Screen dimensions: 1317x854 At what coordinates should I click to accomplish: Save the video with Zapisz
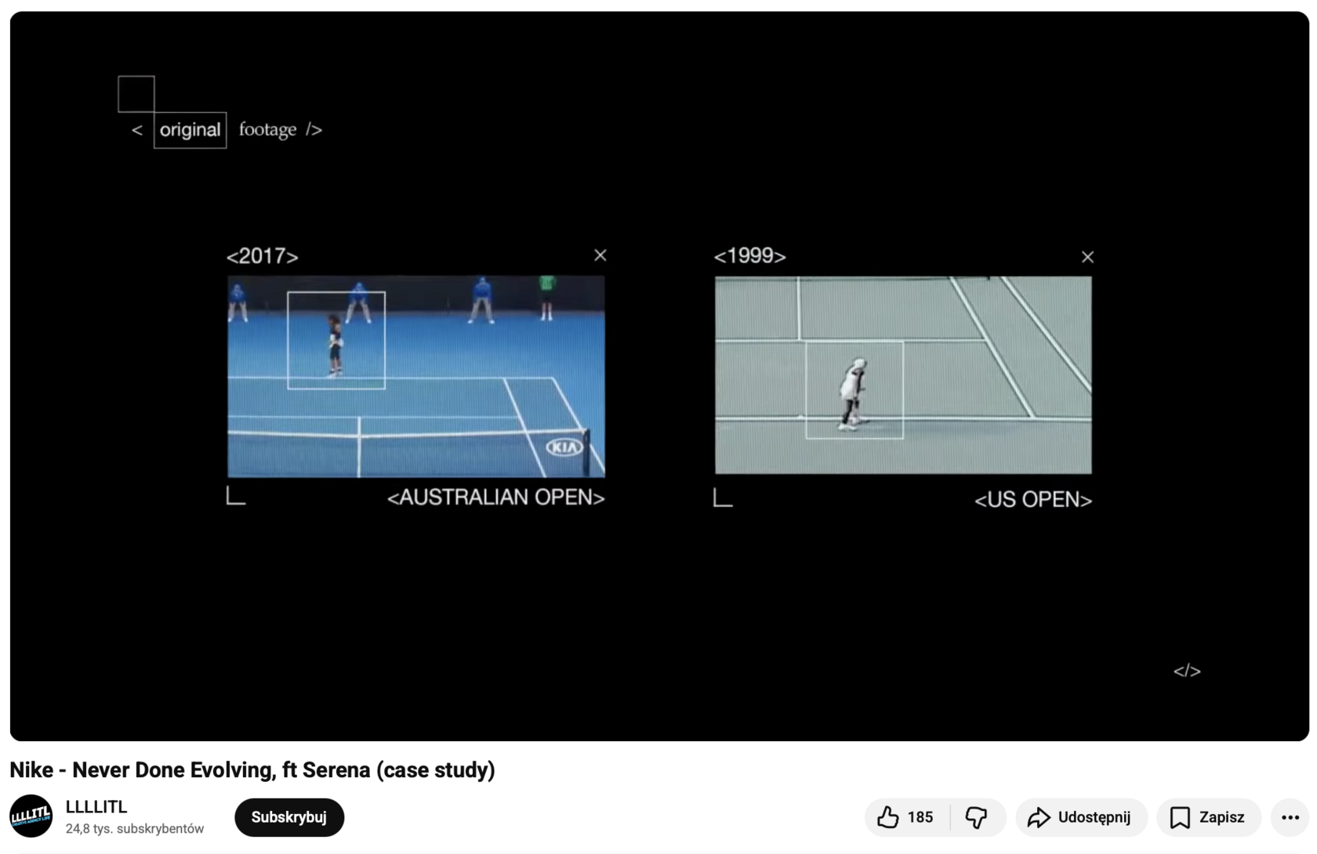click(x=1208, y=817)
